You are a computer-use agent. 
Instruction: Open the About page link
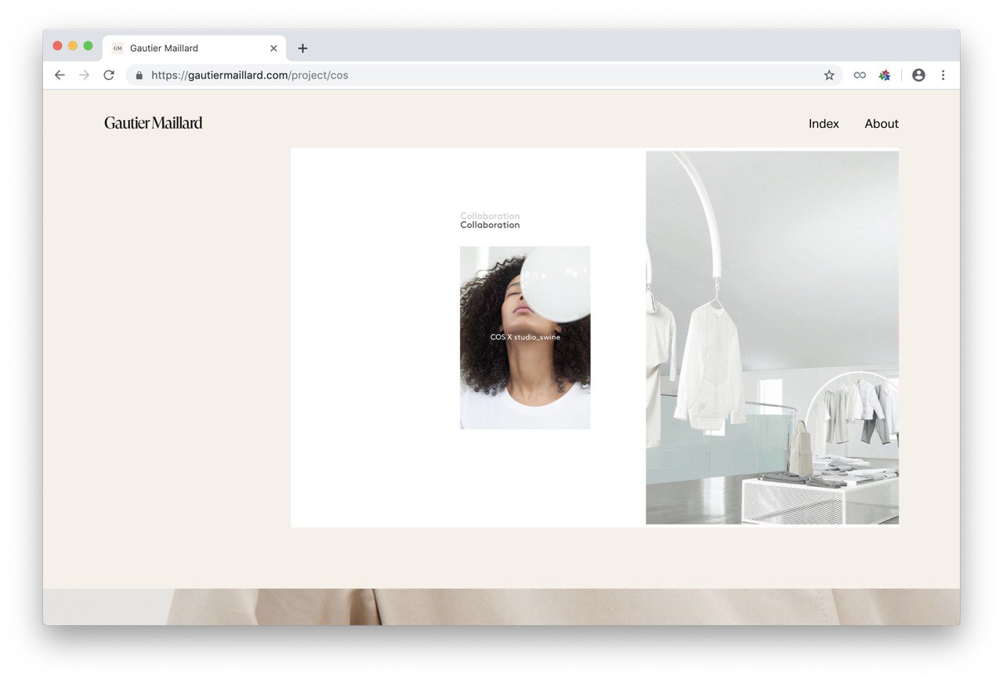[882, 124]
